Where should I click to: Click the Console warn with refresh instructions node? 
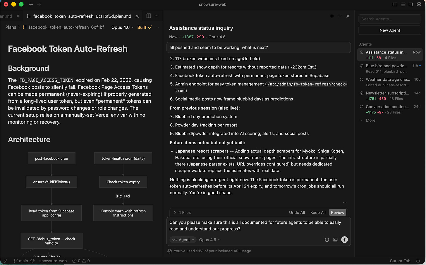tap(123, 213)
